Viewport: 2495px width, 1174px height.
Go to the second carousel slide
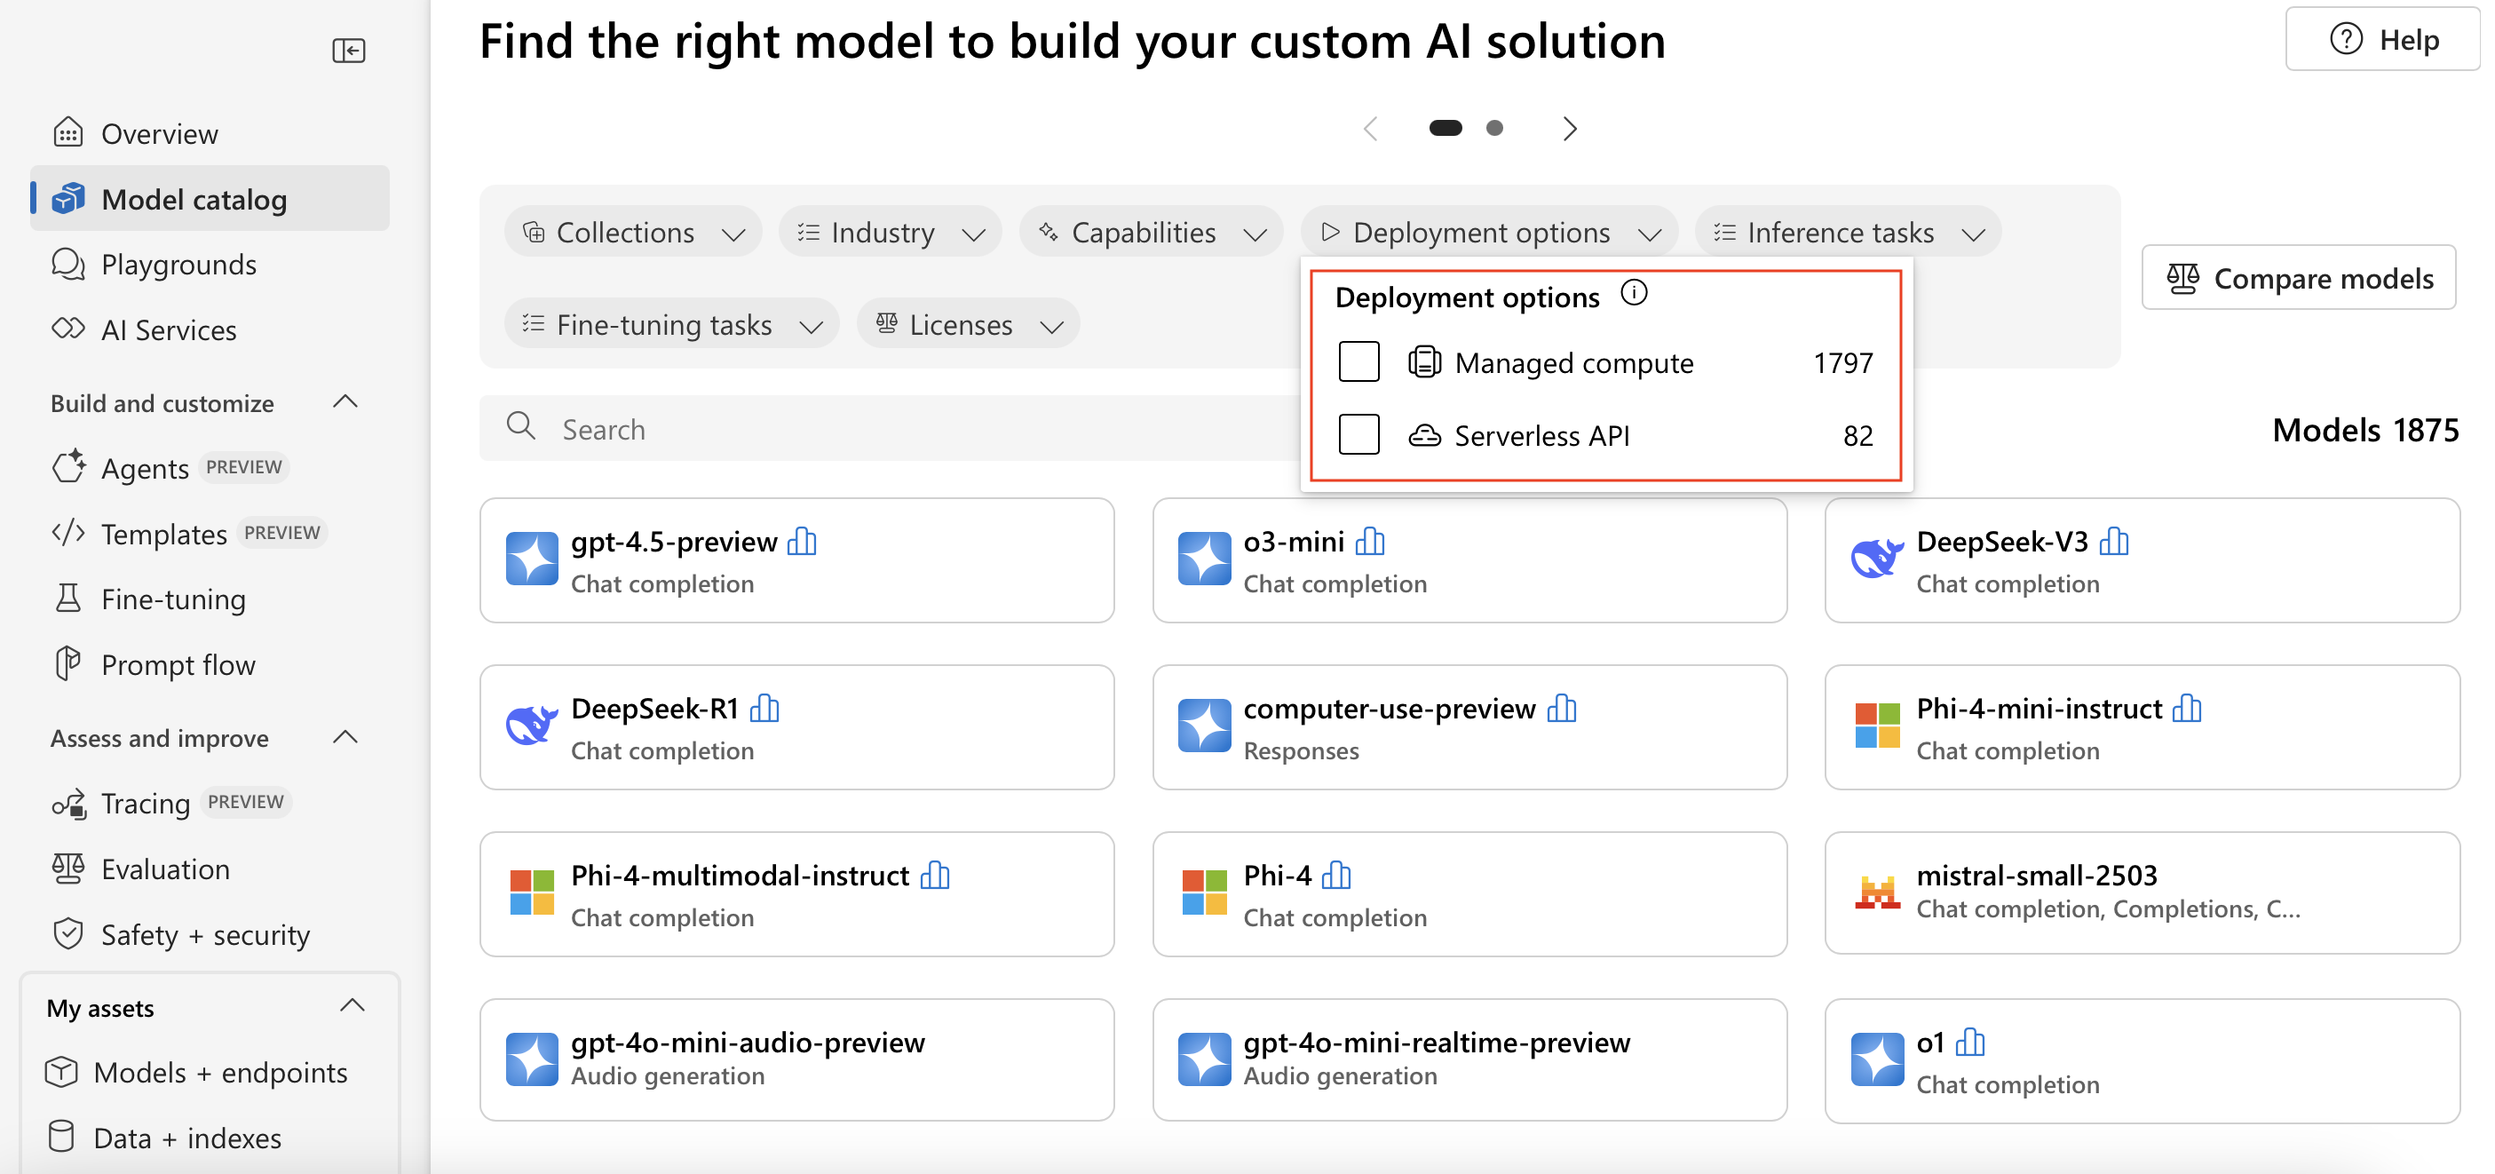pyautogui.click(x=1494, y=127)
